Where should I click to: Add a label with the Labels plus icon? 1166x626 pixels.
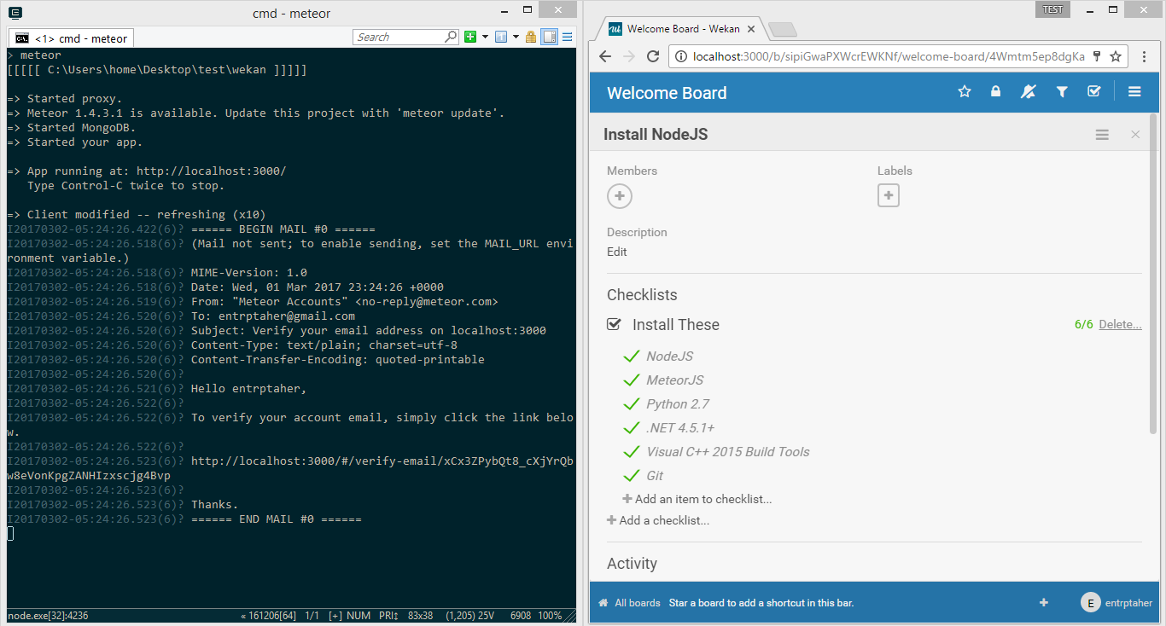889,195
